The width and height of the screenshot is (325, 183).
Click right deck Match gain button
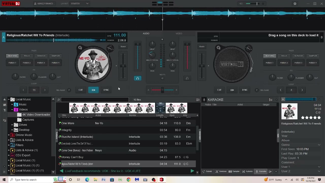click(202, 47)
